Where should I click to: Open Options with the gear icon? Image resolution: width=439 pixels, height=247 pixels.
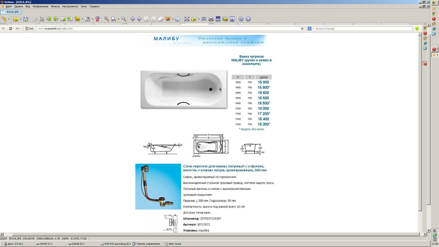(241, 19)
